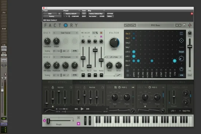This screenshot has height=134, width=201.
Task: Click the LFO 1 waveform shape icon
Action: click(x=115, y=88)
